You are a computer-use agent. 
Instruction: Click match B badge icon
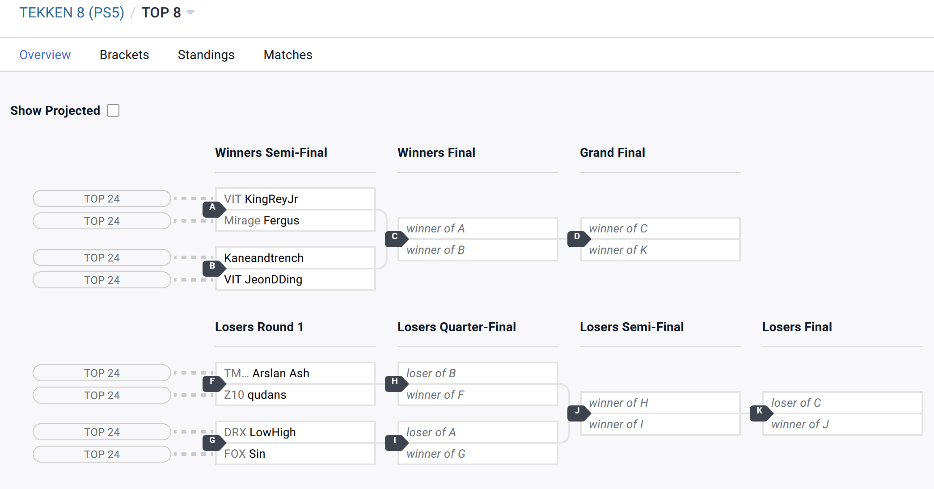point(213,267)
